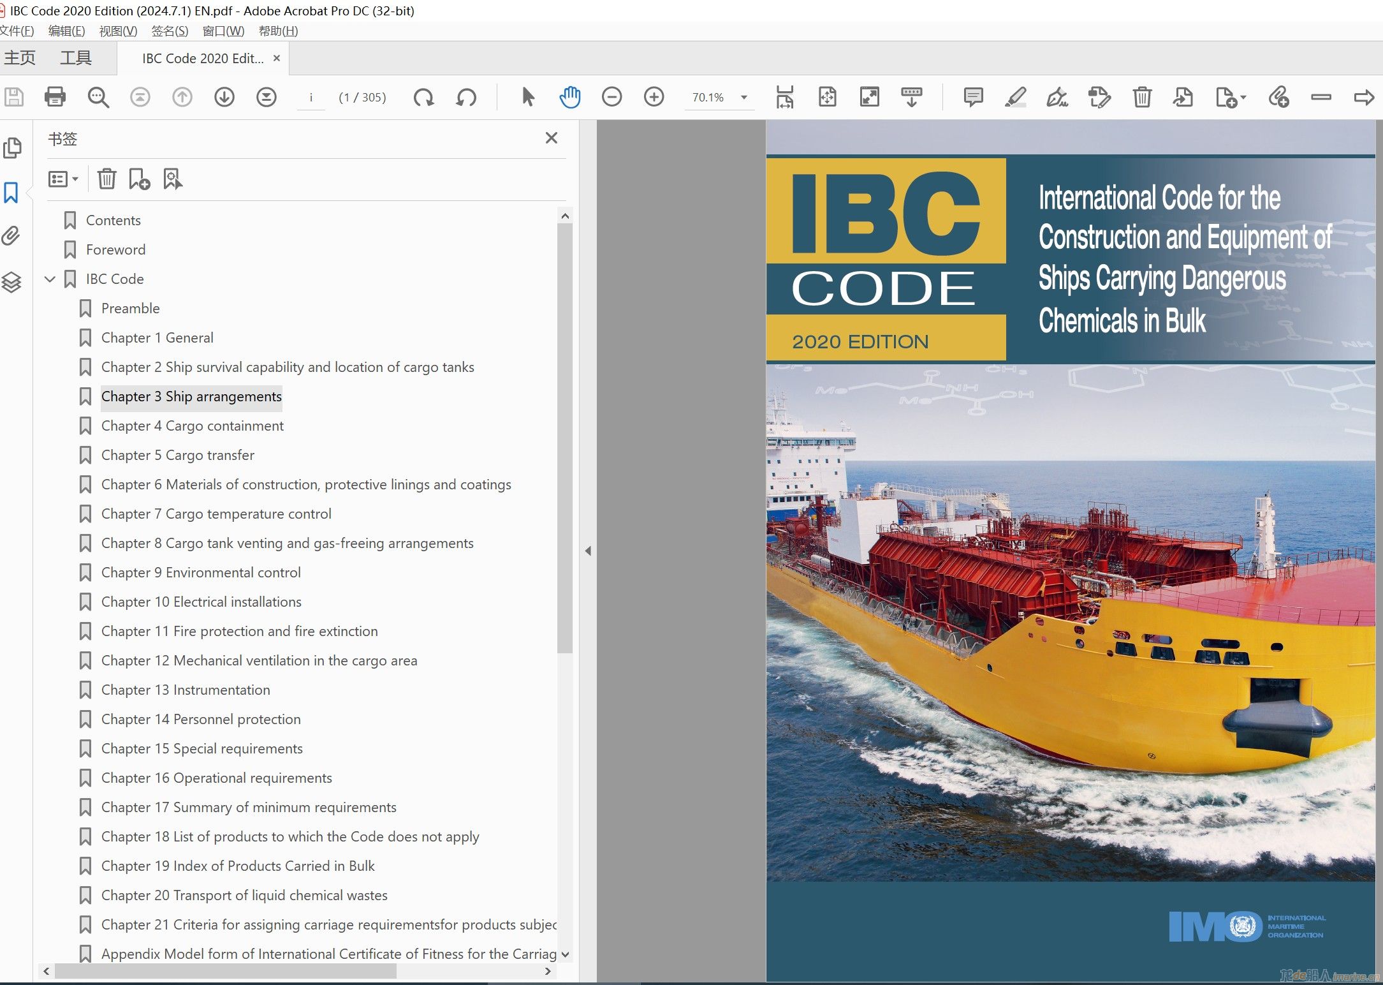Collapse the IBC Code bookmark group

(x=50, y=279)
